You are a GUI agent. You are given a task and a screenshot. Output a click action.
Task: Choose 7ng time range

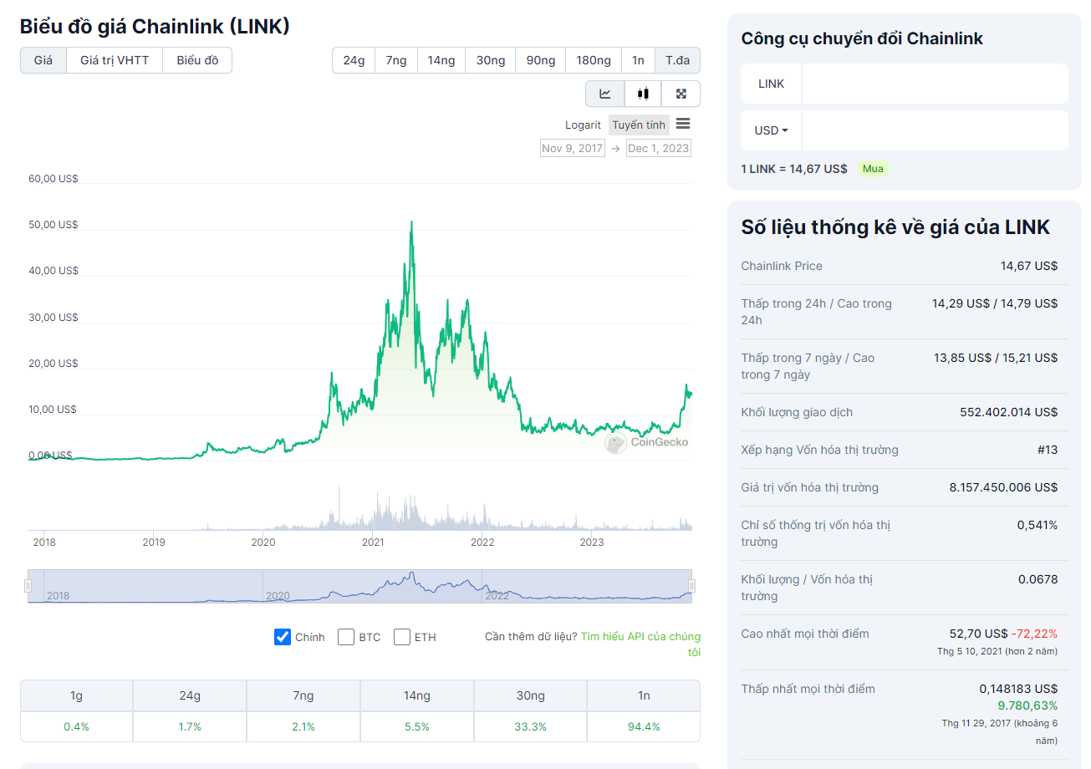pyautogui.click(x=396, y=60)
